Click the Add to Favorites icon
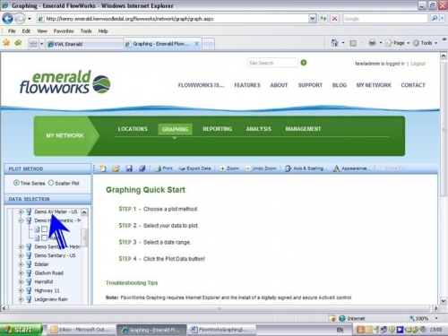 (x=19, y=43)
